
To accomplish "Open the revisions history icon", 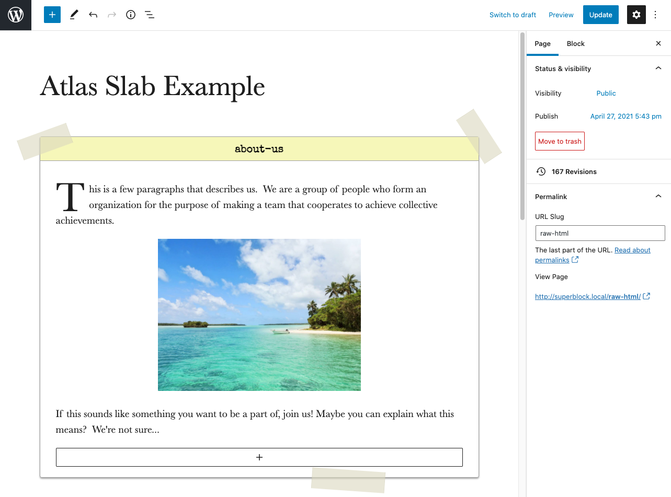I will tap(541, 171).
